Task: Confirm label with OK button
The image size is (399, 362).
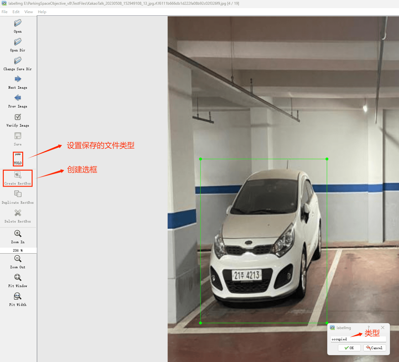Action: (349, 348)
